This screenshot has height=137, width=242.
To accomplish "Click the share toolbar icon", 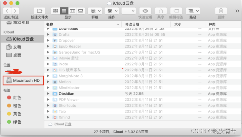I will coord(161,11).
